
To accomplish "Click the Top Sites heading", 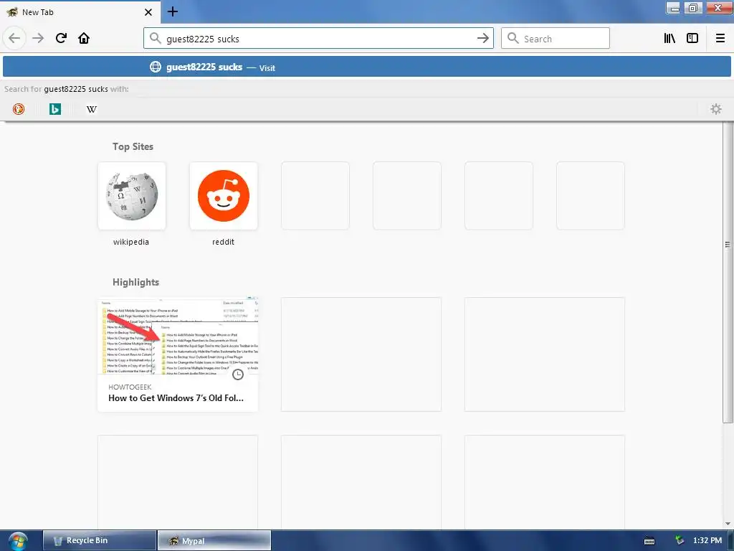I will 133,146.
